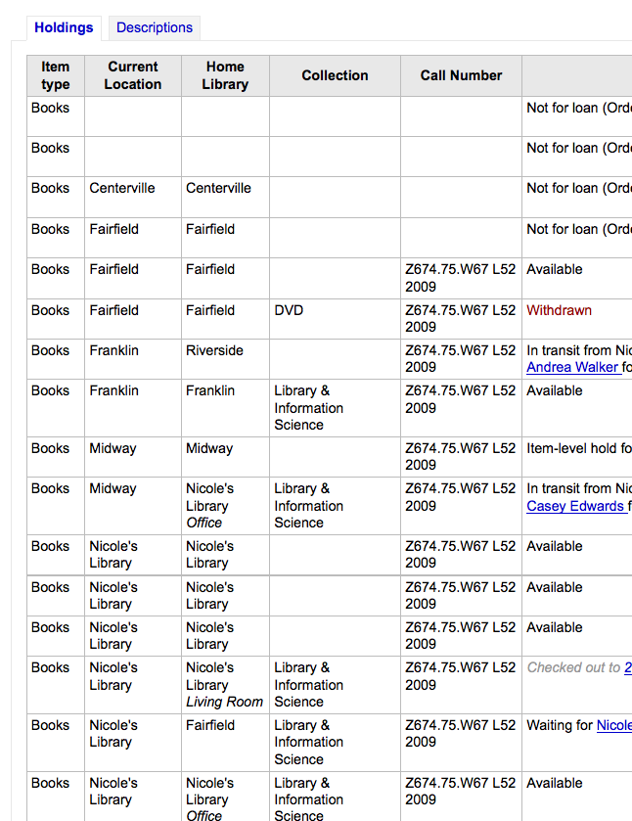The width and height of the screenshot is (632, 821).
Task: Open Andrea Walker's patron link
Action: click(573, 367)
